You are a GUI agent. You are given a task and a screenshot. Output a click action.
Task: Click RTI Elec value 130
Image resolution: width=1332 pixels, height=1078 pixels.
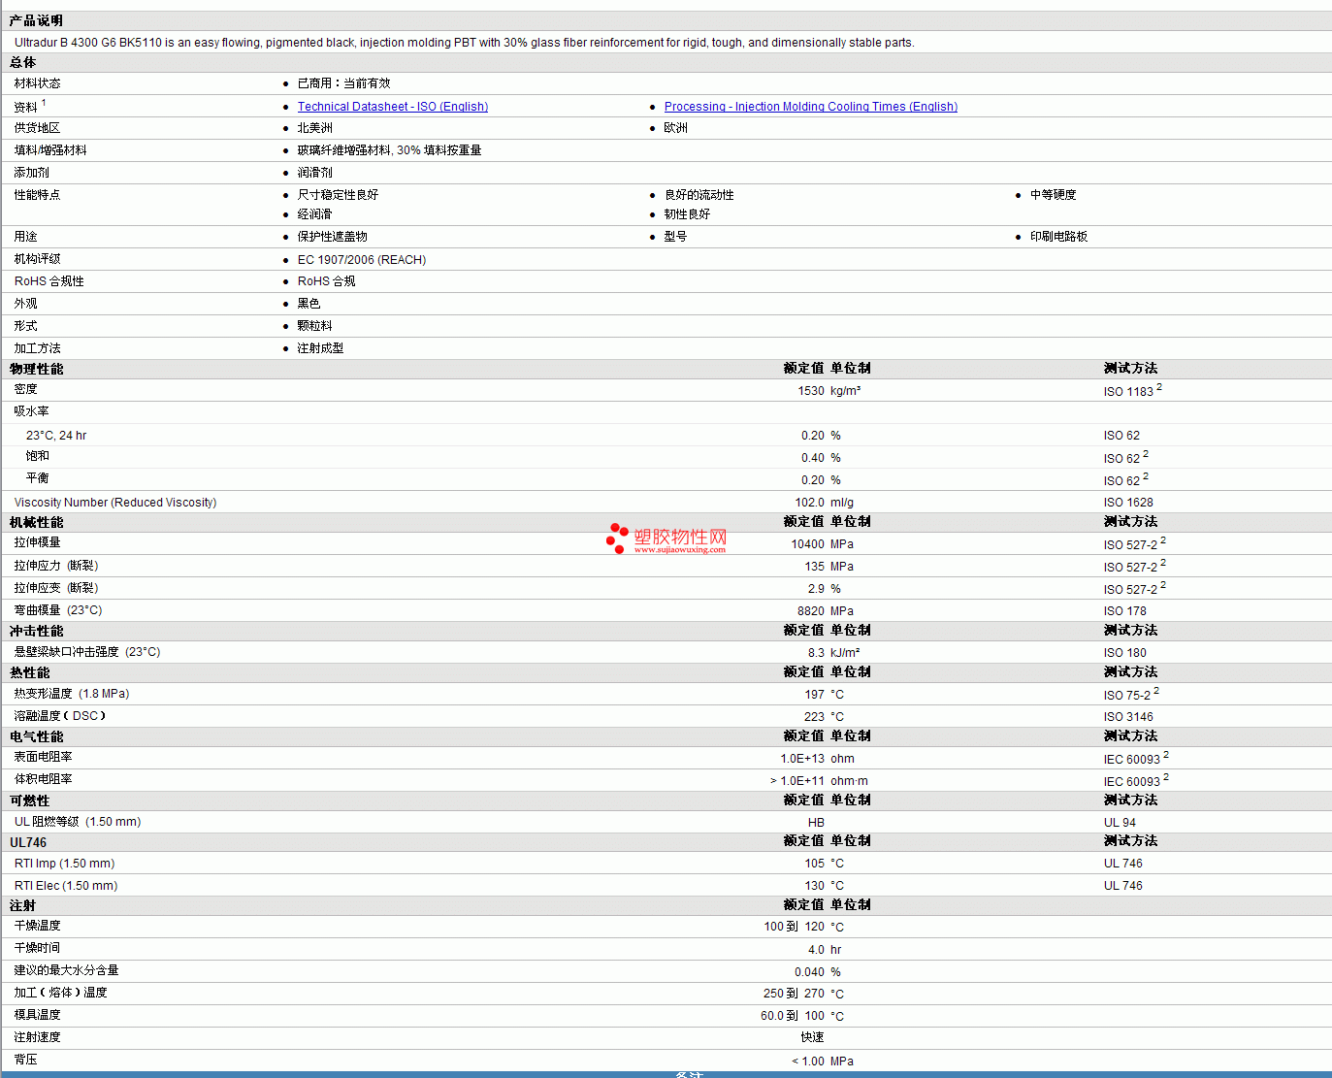[x=814, y=886]
